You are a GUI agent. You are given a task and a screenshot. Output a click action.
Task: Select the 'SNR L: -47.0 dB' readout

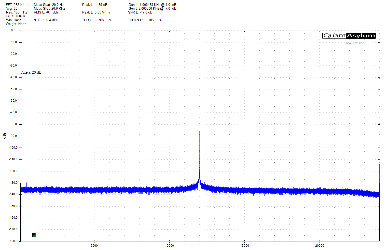(140, 12)
